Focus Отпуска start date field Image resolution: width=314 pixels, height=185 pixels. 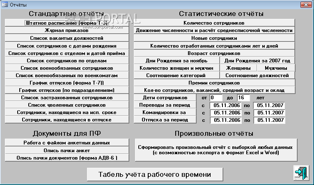click(x=226, y=120)
